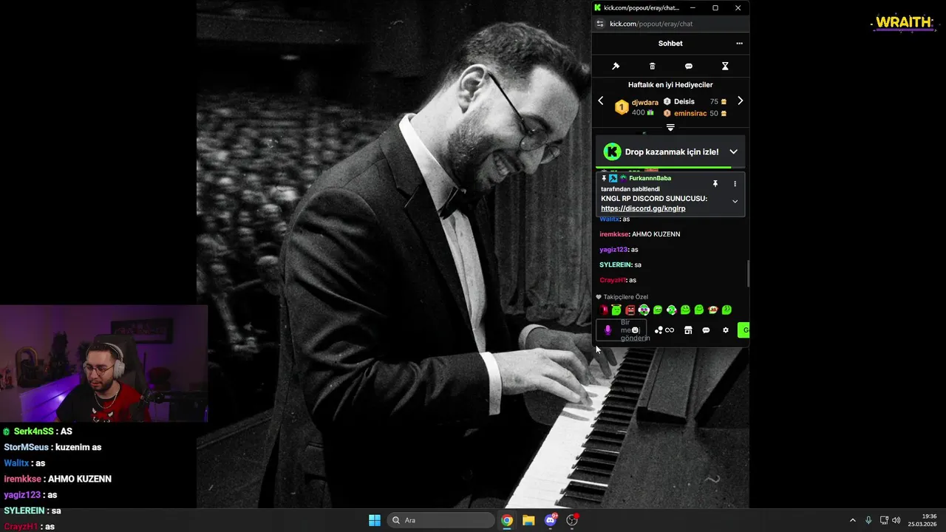Click the message input field 'Bir mesaj gönderin'

pos(622,330)
